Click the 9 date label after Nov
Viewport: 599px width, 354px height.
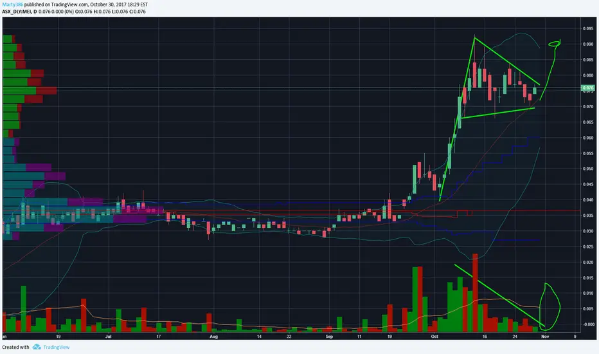coord(575,337)
